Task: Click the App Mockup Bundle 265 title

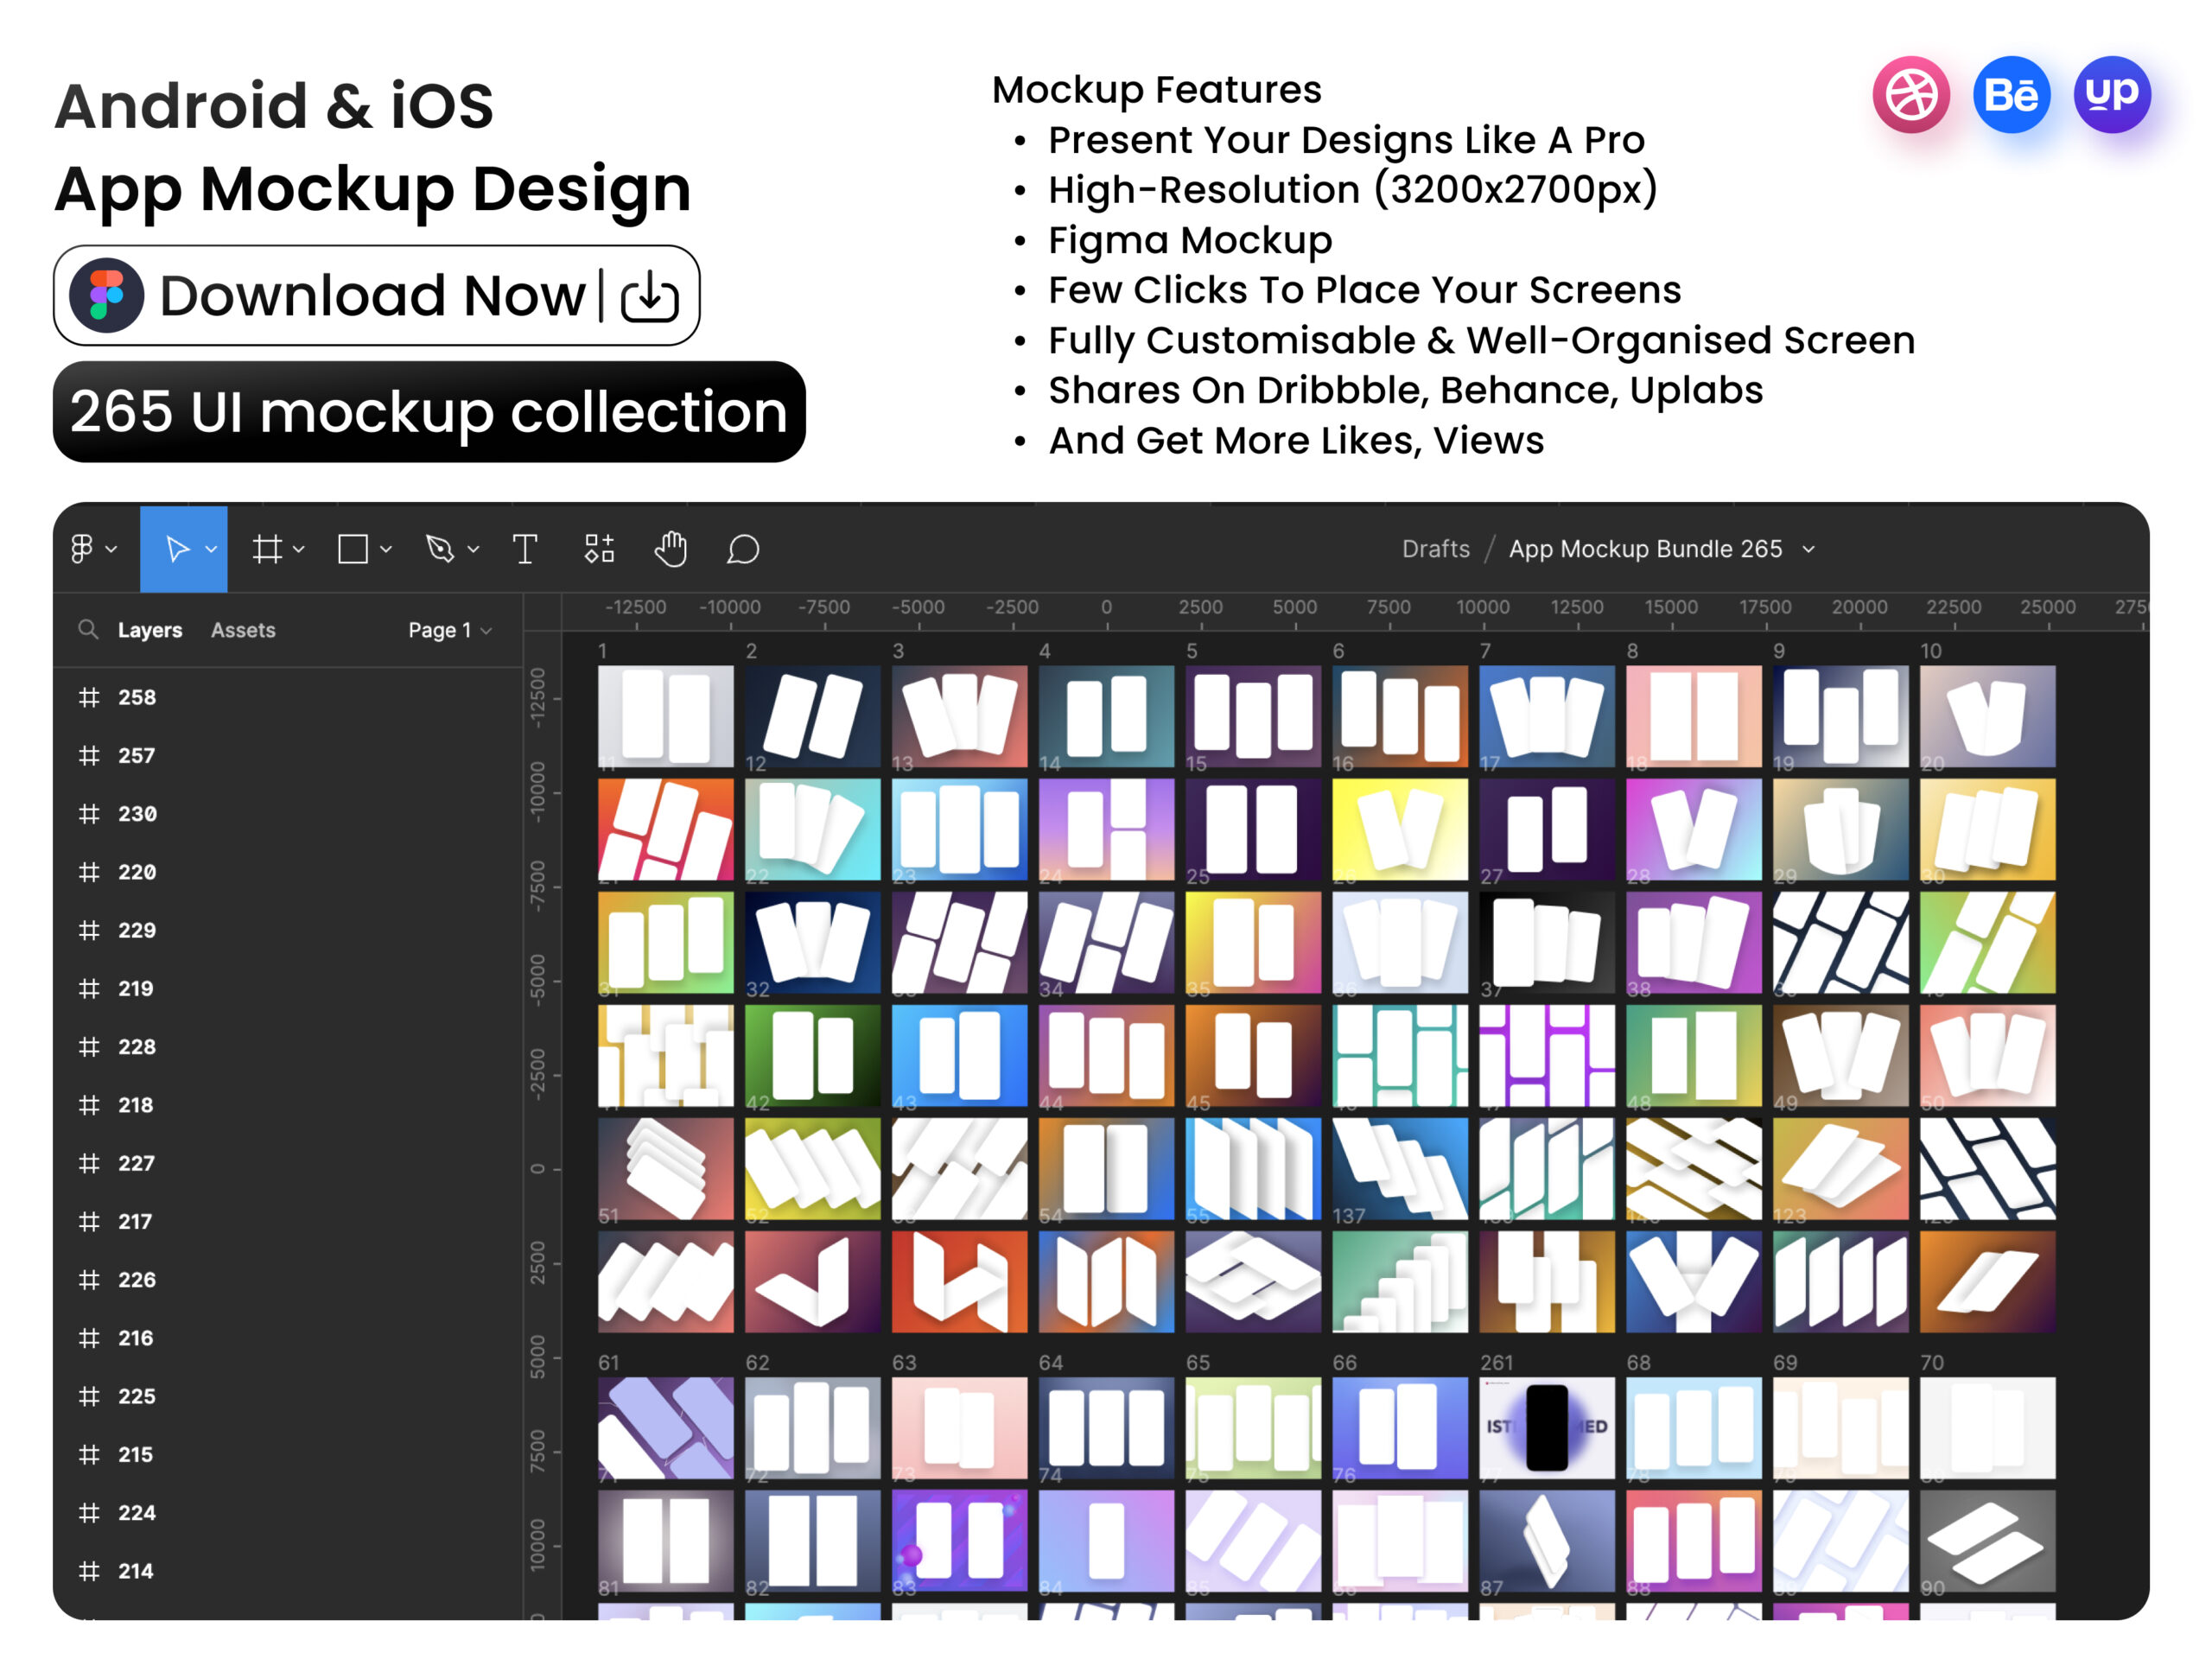Action: [1645, 549]
